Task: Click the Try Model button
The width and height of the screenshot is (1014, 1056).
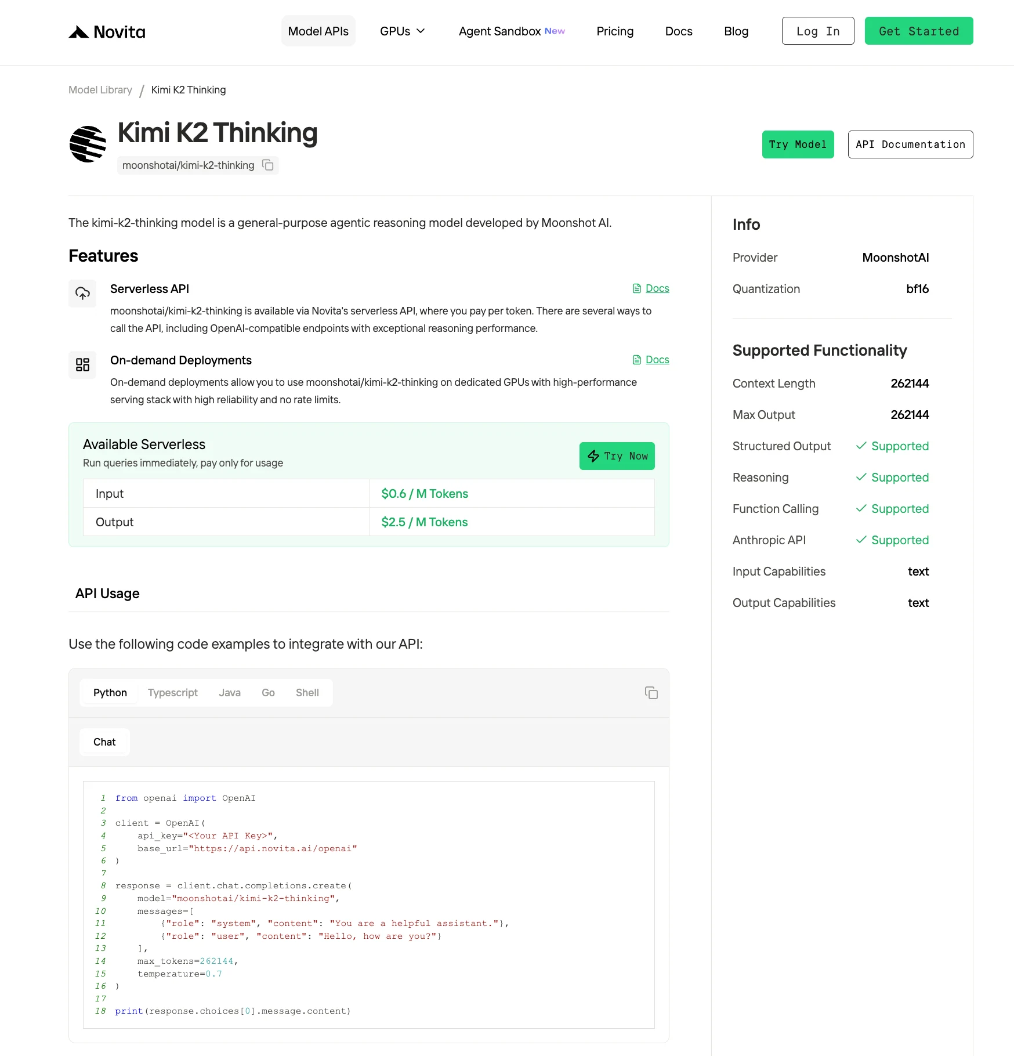Action: click(798, 144)
